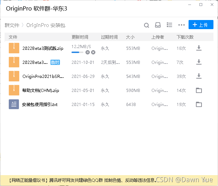Go back to 群文件 breadcrumb
Screen dimensions: 218x186
tap(12, 25)
